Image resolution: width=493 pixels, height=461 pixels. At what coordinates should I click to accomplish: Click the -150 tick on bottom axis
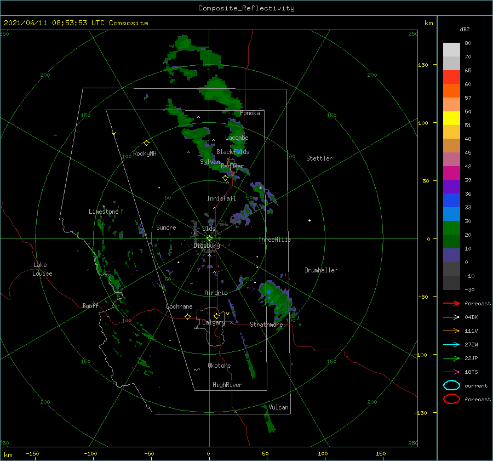click(33, 454)
